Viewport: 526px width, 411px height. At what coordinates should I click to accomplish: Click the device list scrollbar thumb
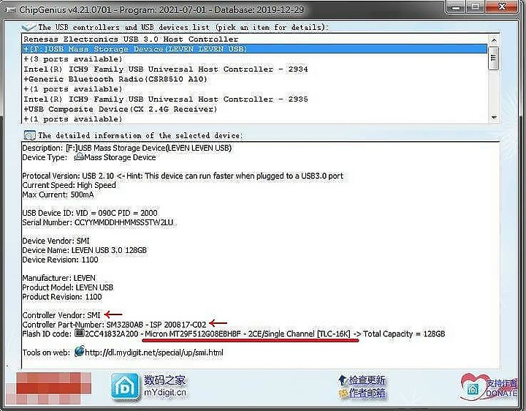pyautogui.click(x=493, y=58)
